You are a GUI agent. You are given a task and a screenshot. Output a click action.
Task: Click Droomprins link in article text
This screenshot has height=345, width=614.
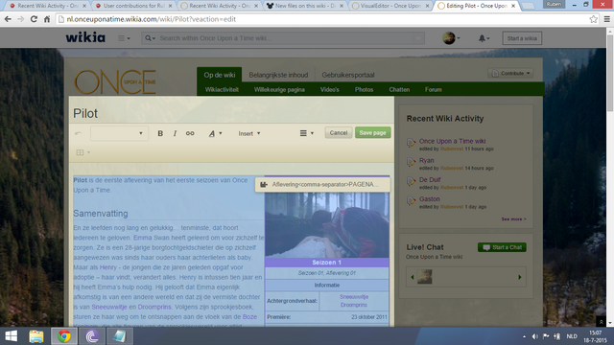(x=154, y=307)
